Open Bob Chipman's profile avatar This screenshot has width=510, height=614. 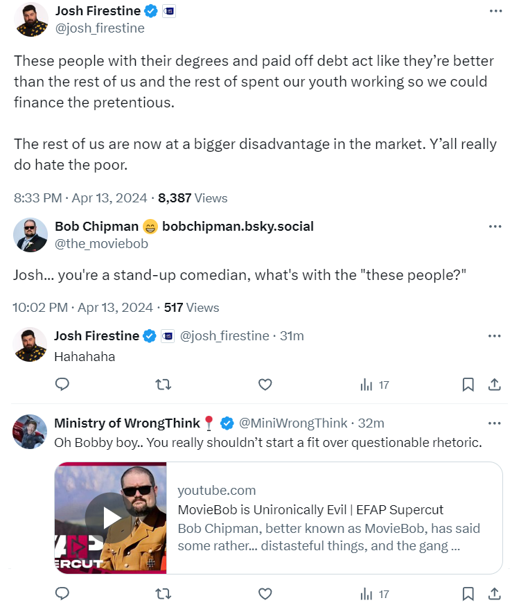tap(30, 235)
